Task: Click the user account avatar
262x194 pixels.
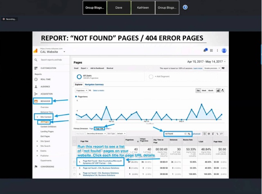Action: [x=224, y=50]
